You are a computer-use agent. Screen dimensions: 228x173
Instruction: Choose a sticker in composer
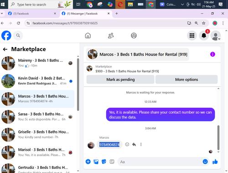[x=104, y=162]
